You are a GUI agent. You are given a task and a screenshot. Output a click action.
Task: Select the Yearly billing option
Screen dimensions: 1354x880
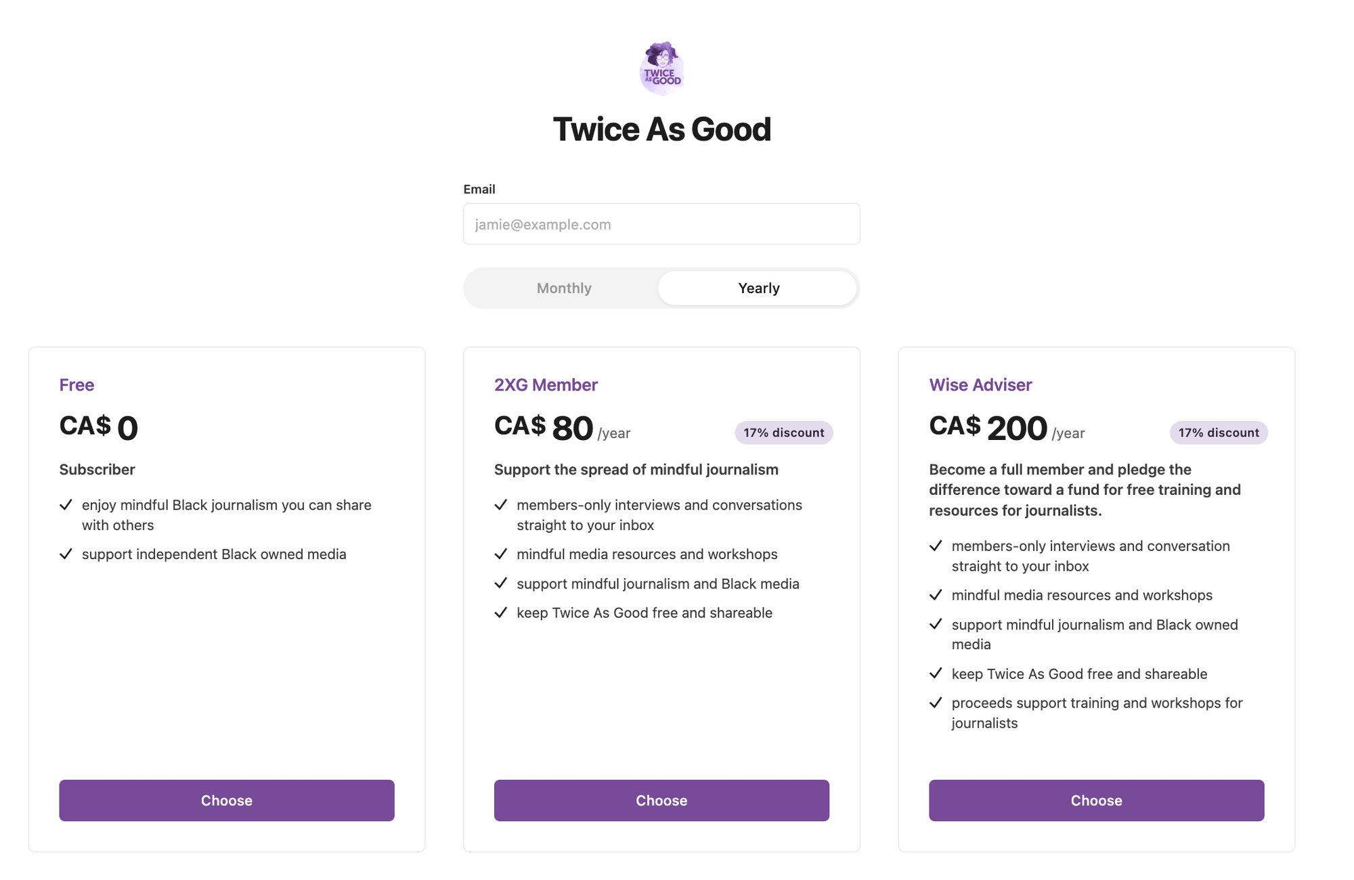758,288
